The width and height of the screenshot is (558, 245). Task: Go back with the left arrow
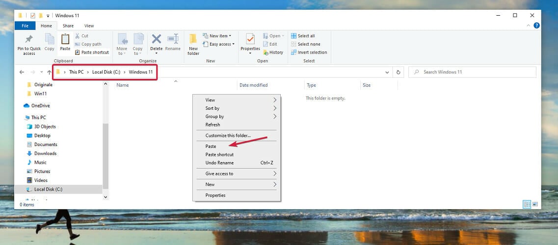click(x=22, y=72)
